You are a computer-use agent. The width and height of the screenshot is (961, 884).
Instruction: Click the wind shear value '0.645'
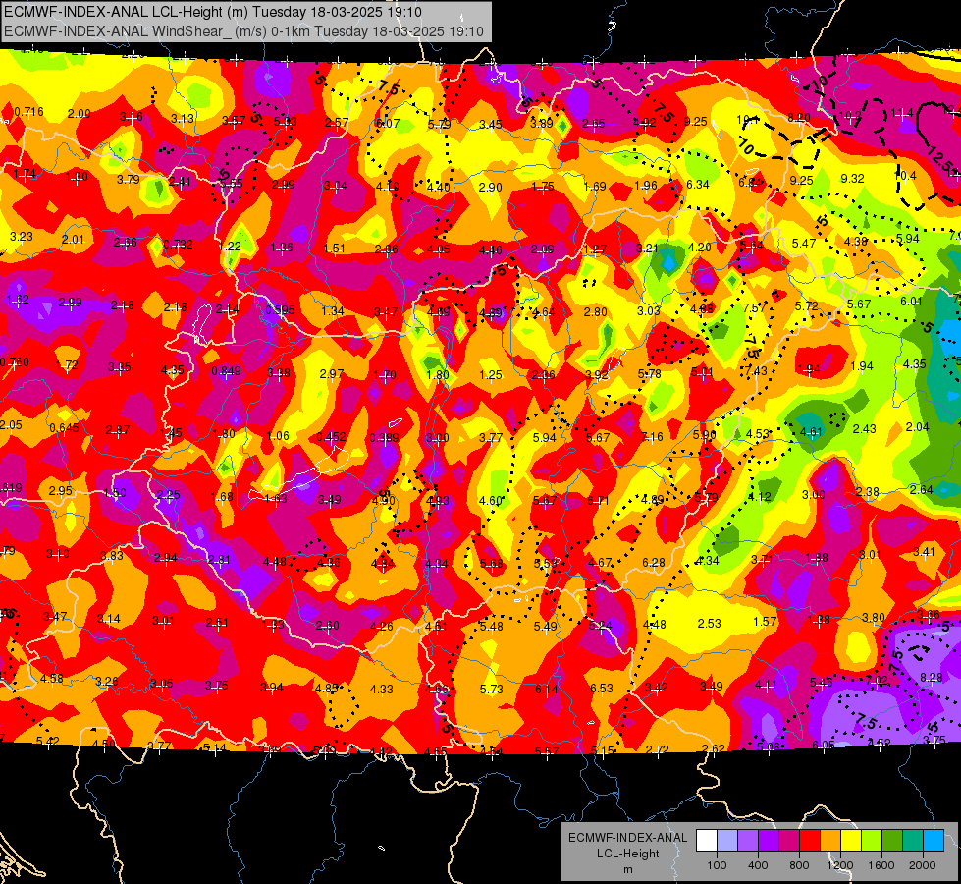[65, 427]
